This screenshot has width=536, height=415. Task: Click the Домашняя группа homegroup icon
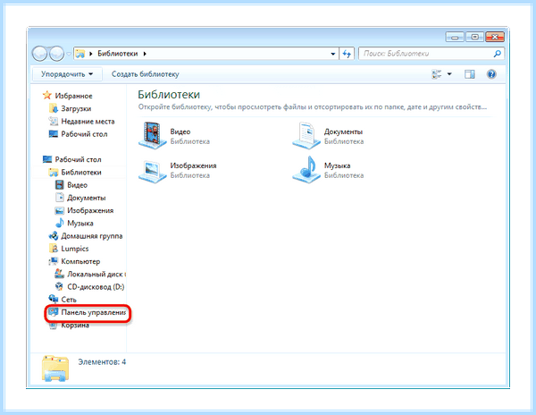(x=53, y=236)
